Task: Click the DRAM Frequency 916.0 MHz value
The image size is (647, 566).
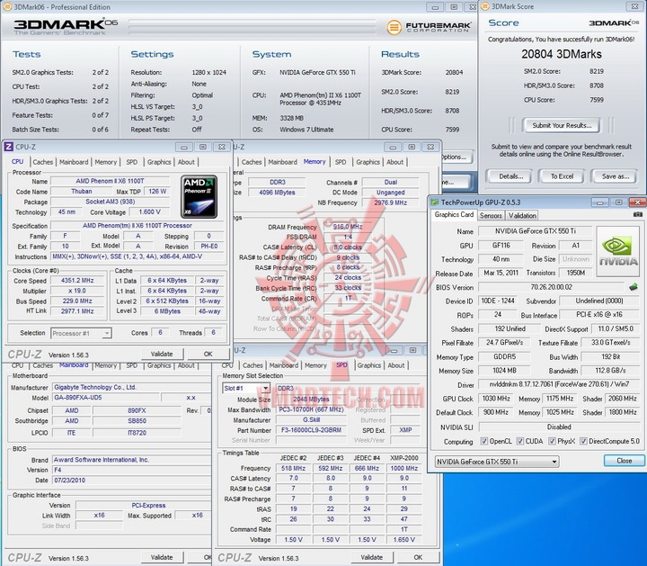Action: (348, 227)
